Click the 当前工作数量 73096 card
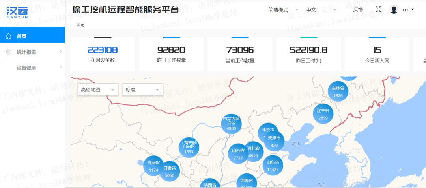Screen dimensions: 426x188 point(240,55)
